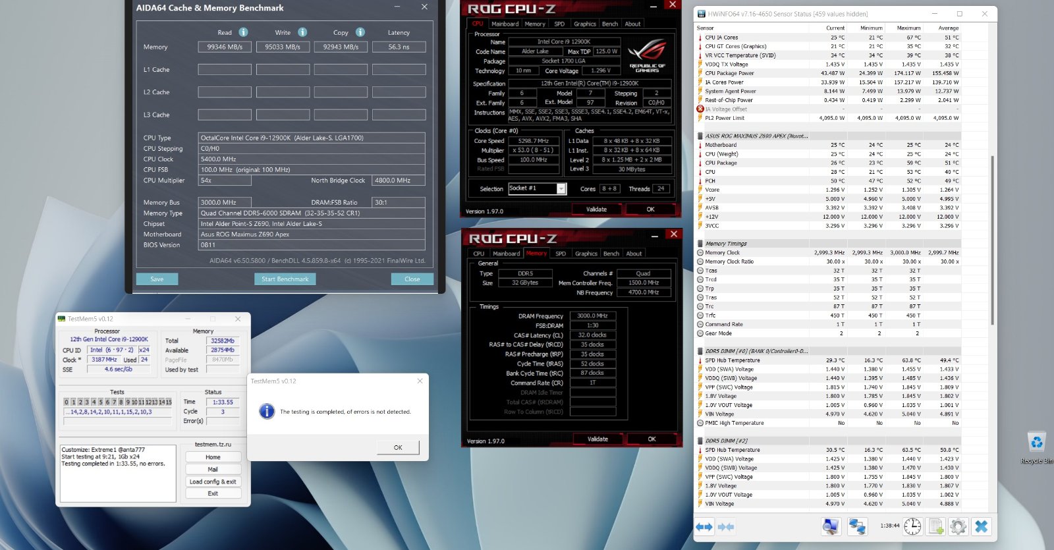1054x550 pixels.
Task: Open SPD tab in lower CPU-Z window
Action: (x=561, y=254)
